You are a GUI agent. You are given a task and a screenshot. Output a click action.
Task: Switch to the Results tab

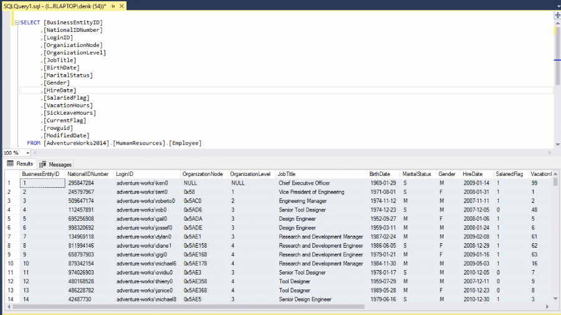(x=20, y=164)
